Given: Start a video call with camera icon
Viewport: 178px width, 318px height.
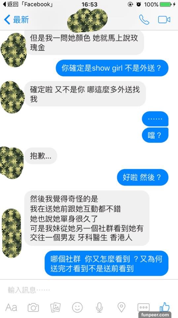Looking at the screenshot, I should tap(164, 20).
